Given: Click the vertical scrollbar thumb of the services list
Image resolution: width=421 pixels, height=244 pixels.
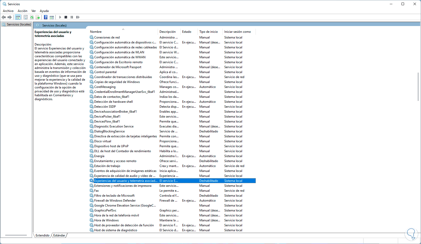Looking at the screenshot, I should pos(418,87).
